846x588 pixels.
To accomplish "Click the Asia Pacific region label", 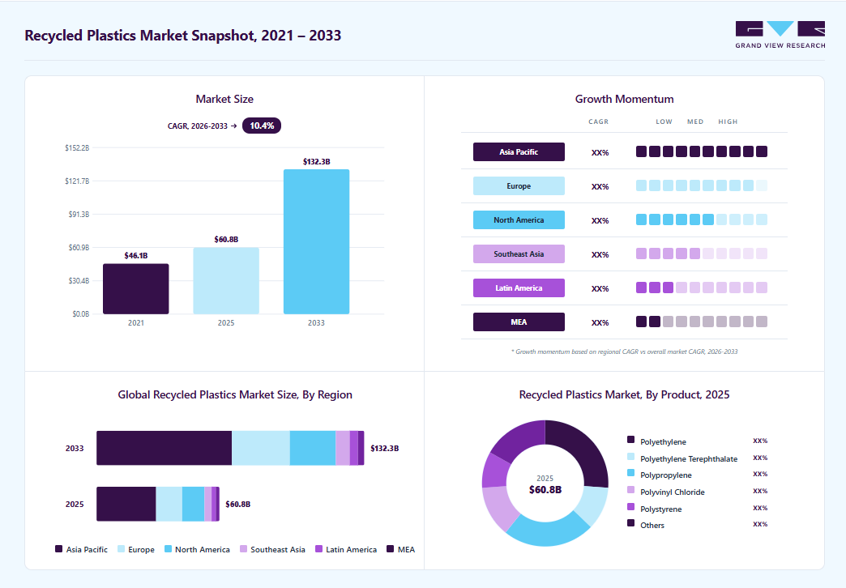I will click(x=519, y=151).
